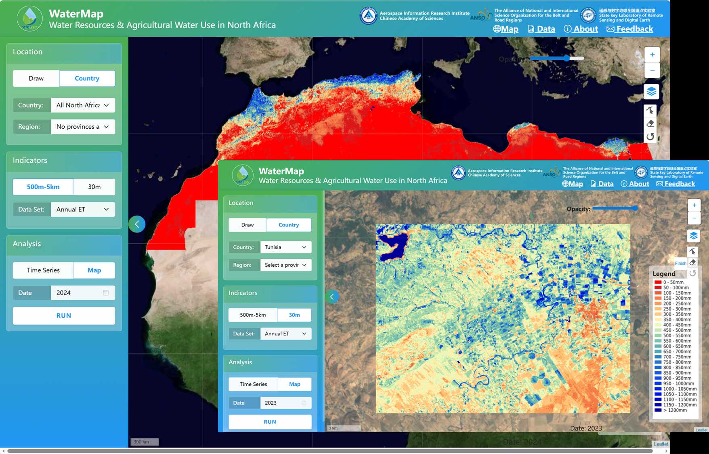Click opacity slider handle on the Tunisia map

click(x=635, y=208)
